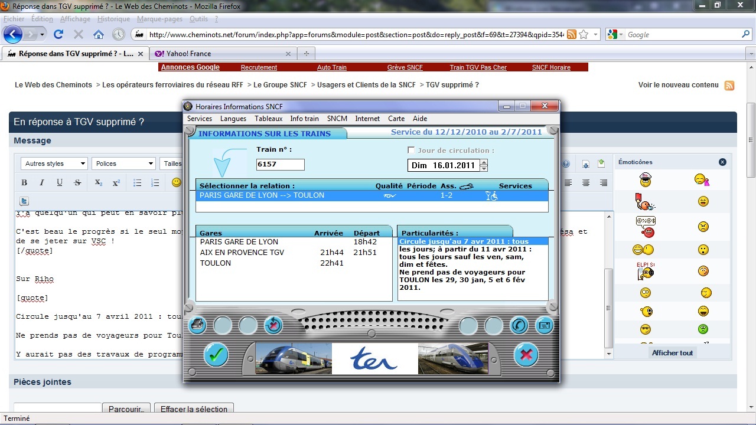756x425 pixels.
Task: Open the search engine dropdown next to Google icon
Action: [x=620, y=35]
